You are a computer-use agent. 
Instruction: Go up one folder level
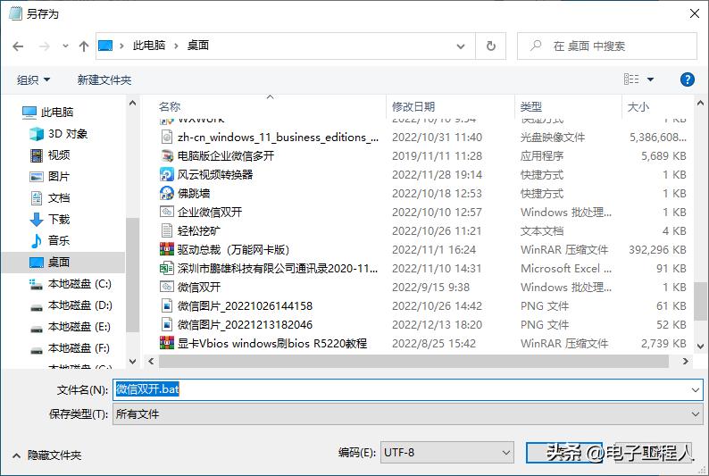click(84, 46)
